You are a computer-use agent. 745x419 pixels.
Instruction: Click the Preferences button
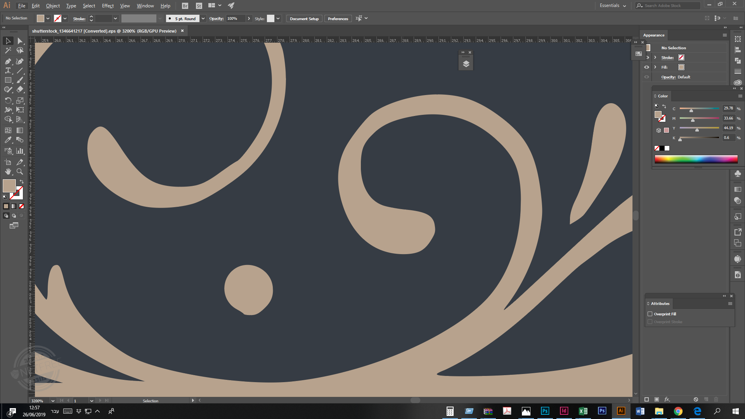pos(338,19)
